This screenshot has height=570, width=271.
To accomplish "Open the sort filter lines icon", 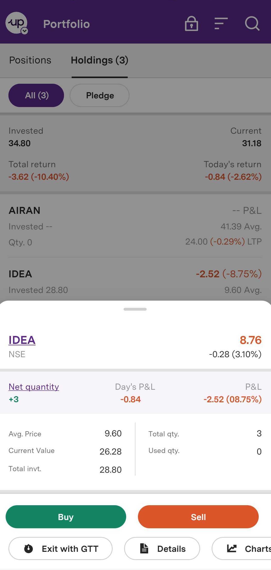I will point(221,24).
